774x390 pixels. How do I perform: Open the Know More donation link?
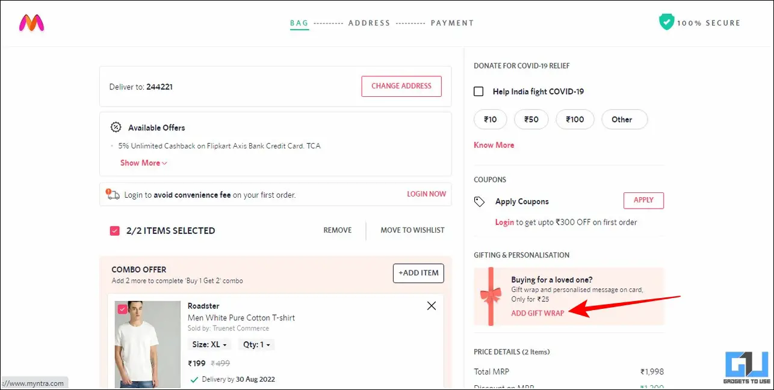pyautogui.click(x=494, y=145)
